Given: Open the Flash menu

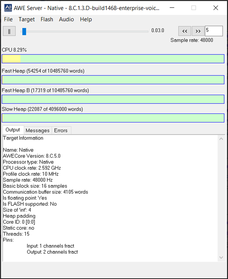Looking at the screenshot, I should point(47,19).
